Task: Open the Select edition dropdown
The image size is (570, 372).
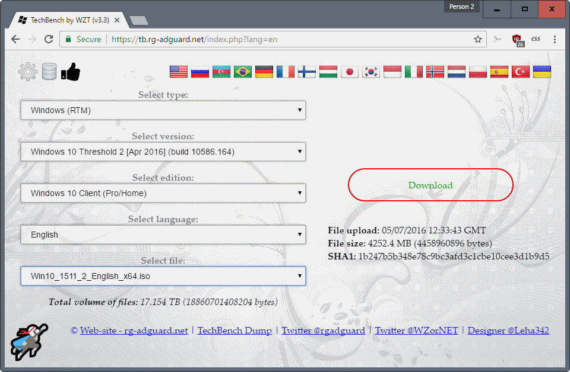Action: click(x=163, y=193)
